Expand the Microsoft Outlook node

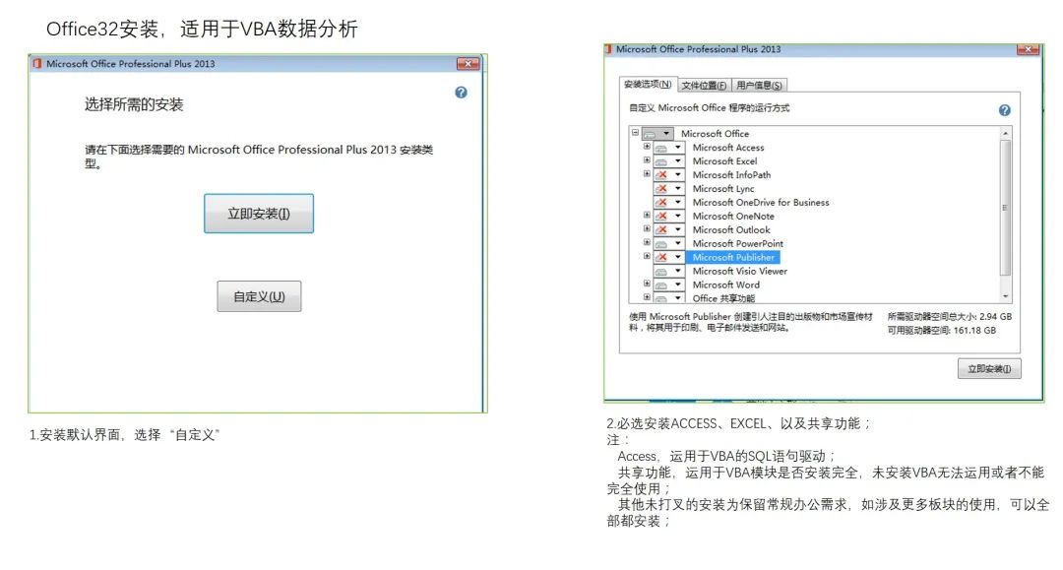647,228
